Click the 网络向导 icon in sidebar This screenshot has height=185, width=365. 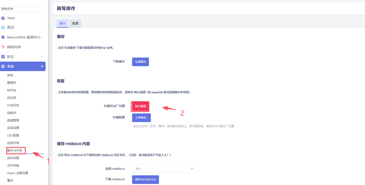3,47
